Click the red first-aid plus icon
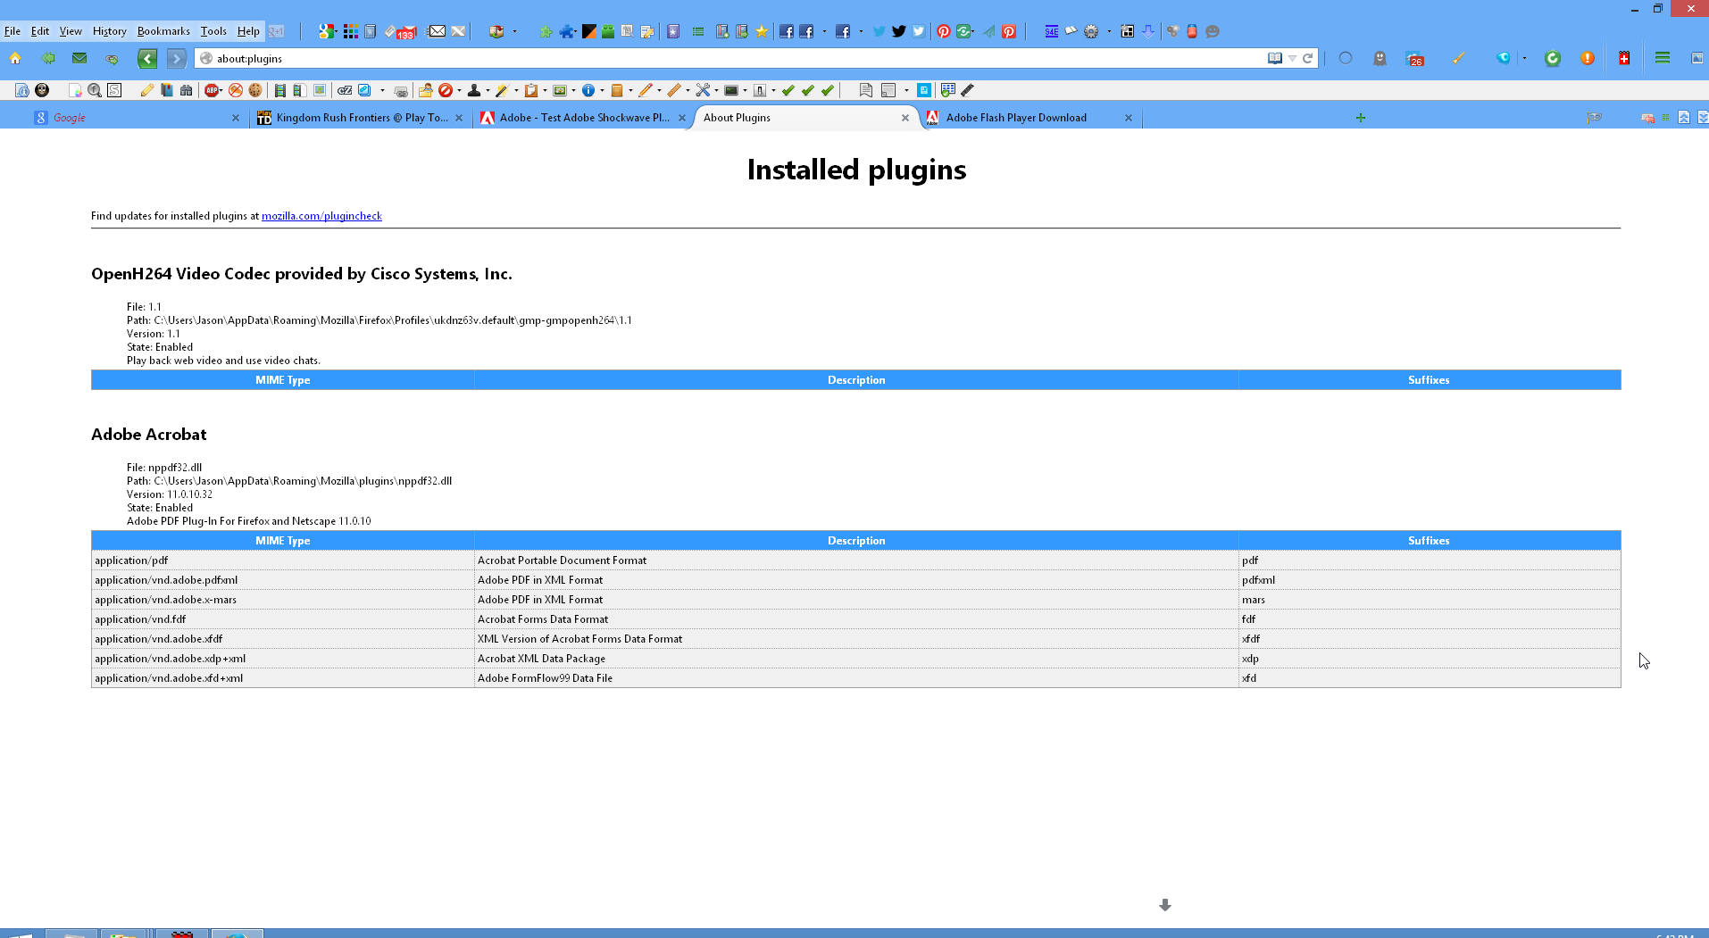 point(1624,58)
